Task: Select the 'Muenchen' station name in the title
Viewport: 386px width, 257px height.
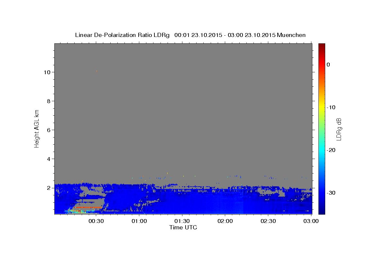Action: click(x=292, y=35)
